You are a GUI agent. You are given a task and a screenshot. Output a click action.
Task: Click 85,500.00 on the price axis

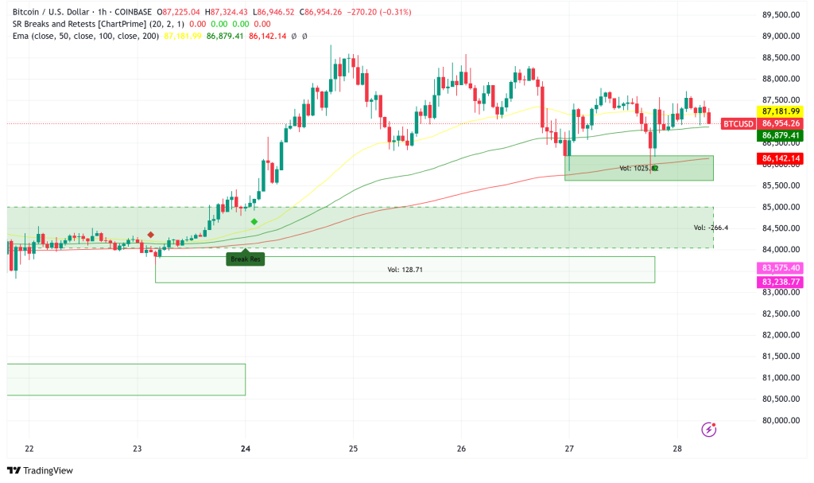click(781, 185)
